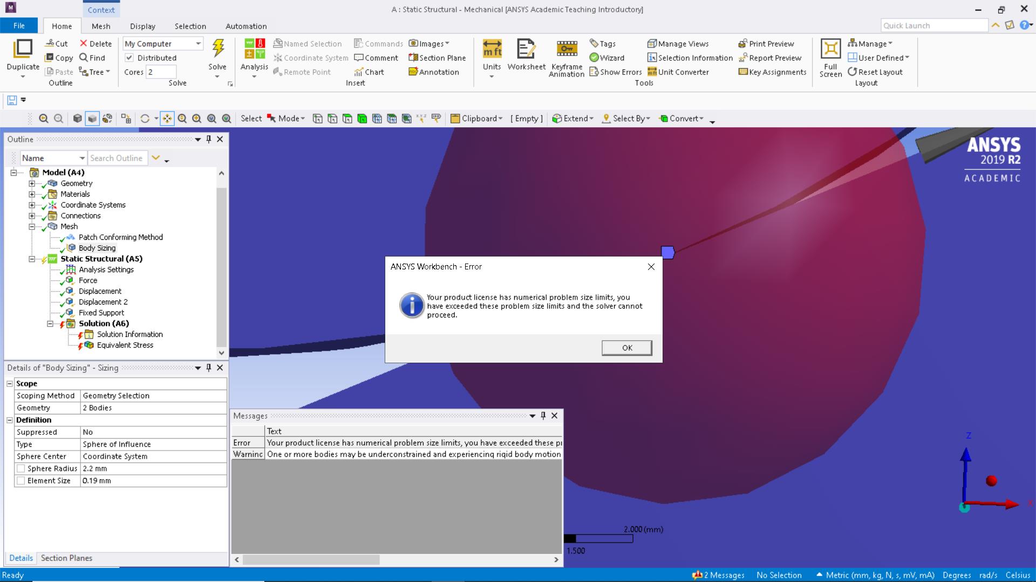The image size is (1036, 582).
Task: Switch to the Display ribbon tab
Action: (142, 26)
